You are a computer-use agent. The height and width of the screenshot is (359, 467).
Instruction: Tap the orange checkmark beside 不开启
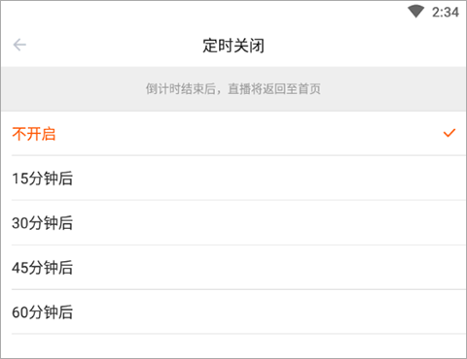pos(449,133)
